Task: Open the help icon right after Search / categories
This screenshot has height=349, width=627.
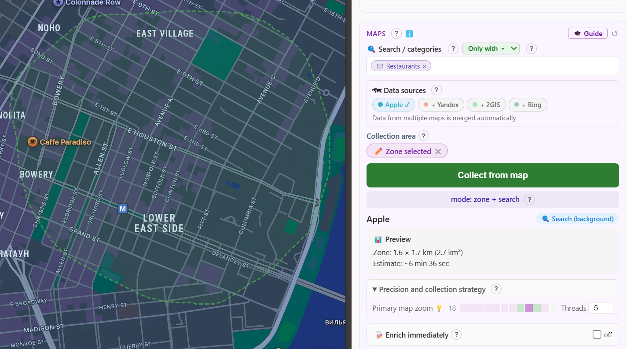Action: pos(453,49)
